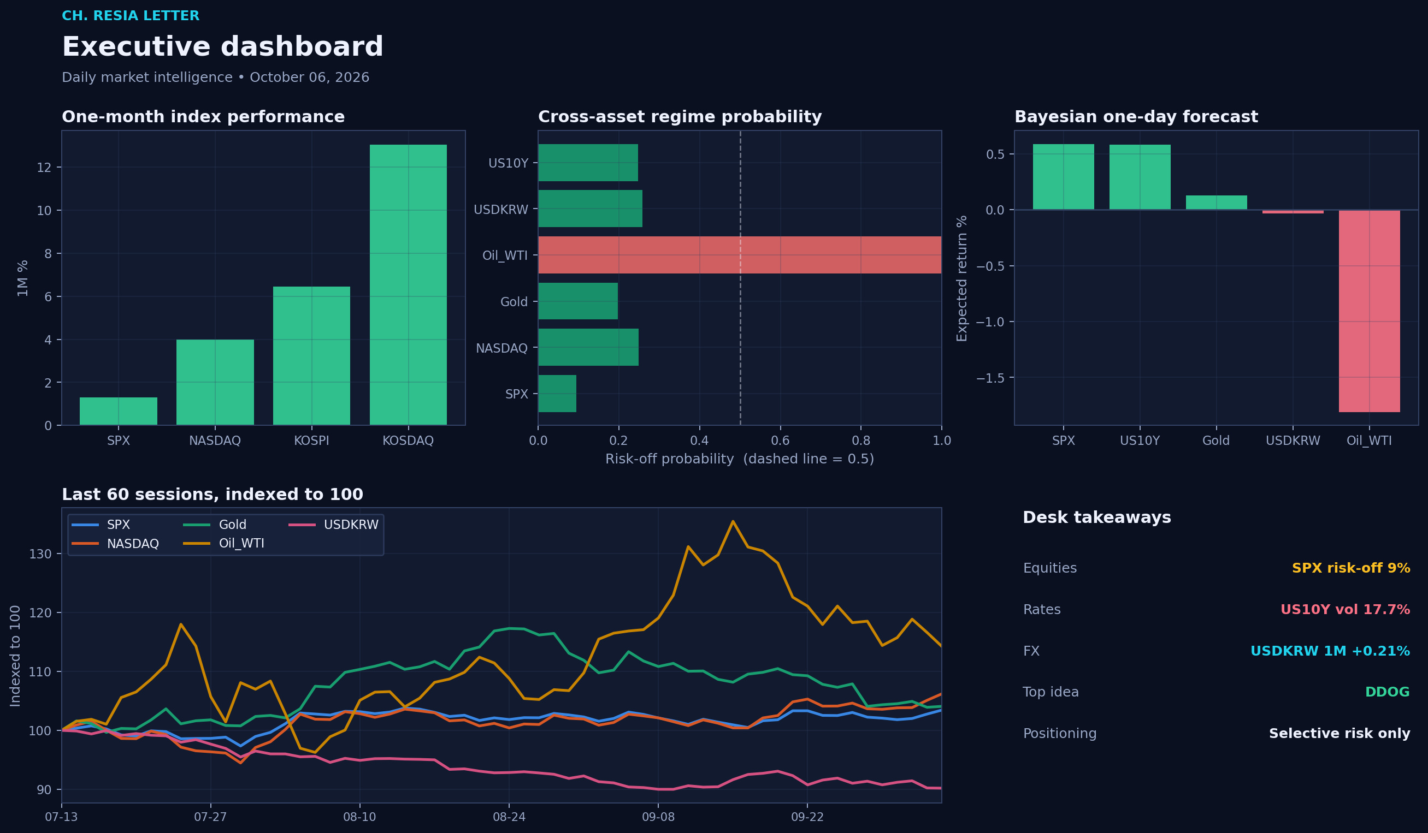This screenshot has width=1428, height=833.
Task: Click the 'USDKRW 1M +0.21%' value
Action: point(1331,651)
